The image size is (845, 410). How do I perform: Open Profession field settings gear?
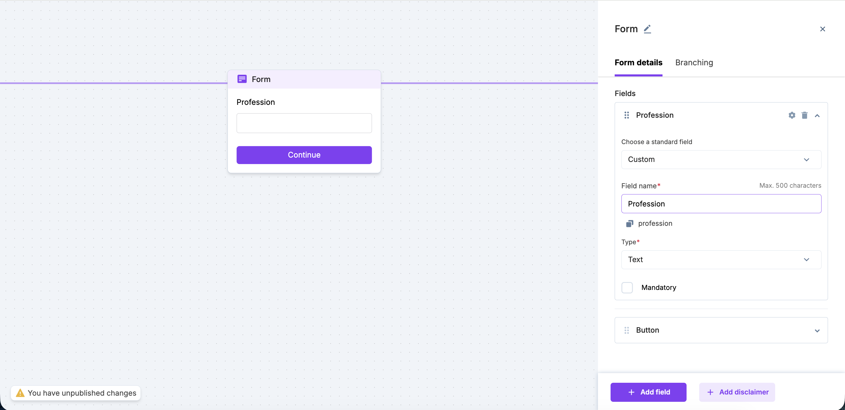tap(792, 115)
